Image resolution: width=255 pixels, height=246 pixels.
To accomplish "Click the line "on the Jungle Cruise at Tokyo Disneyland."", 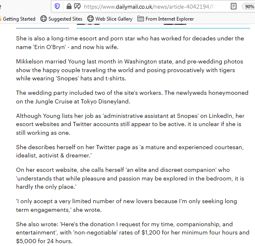I will pos(73,101).
